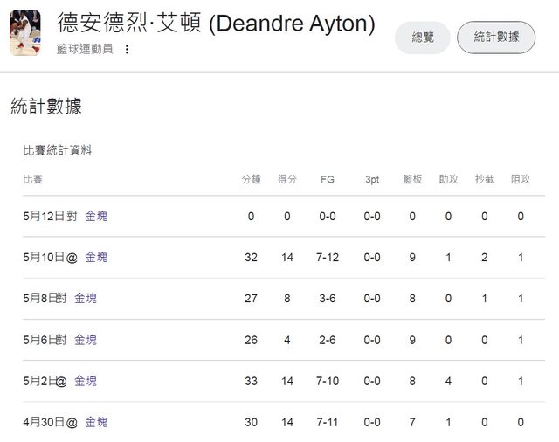Click the 助攻 assists column header
The width and height of the screenshot is (559, 442).
tap(448, 179)
